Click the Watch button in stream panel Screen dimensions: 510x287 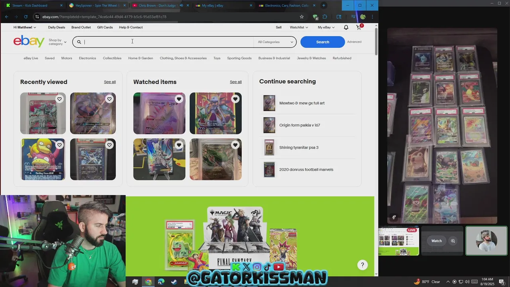436,241
